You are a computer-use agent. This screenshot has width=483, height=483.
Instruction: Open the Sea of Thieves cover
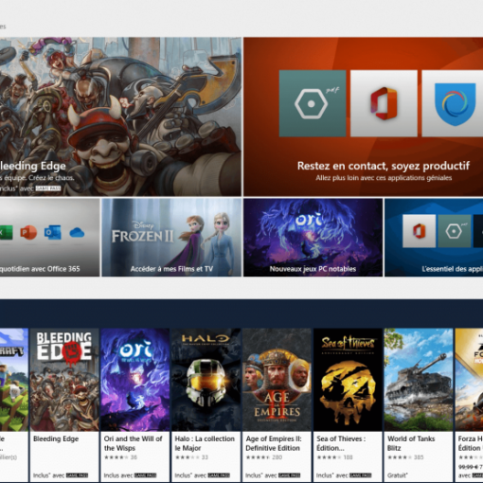pyautogui.click(x=348, y=380)
